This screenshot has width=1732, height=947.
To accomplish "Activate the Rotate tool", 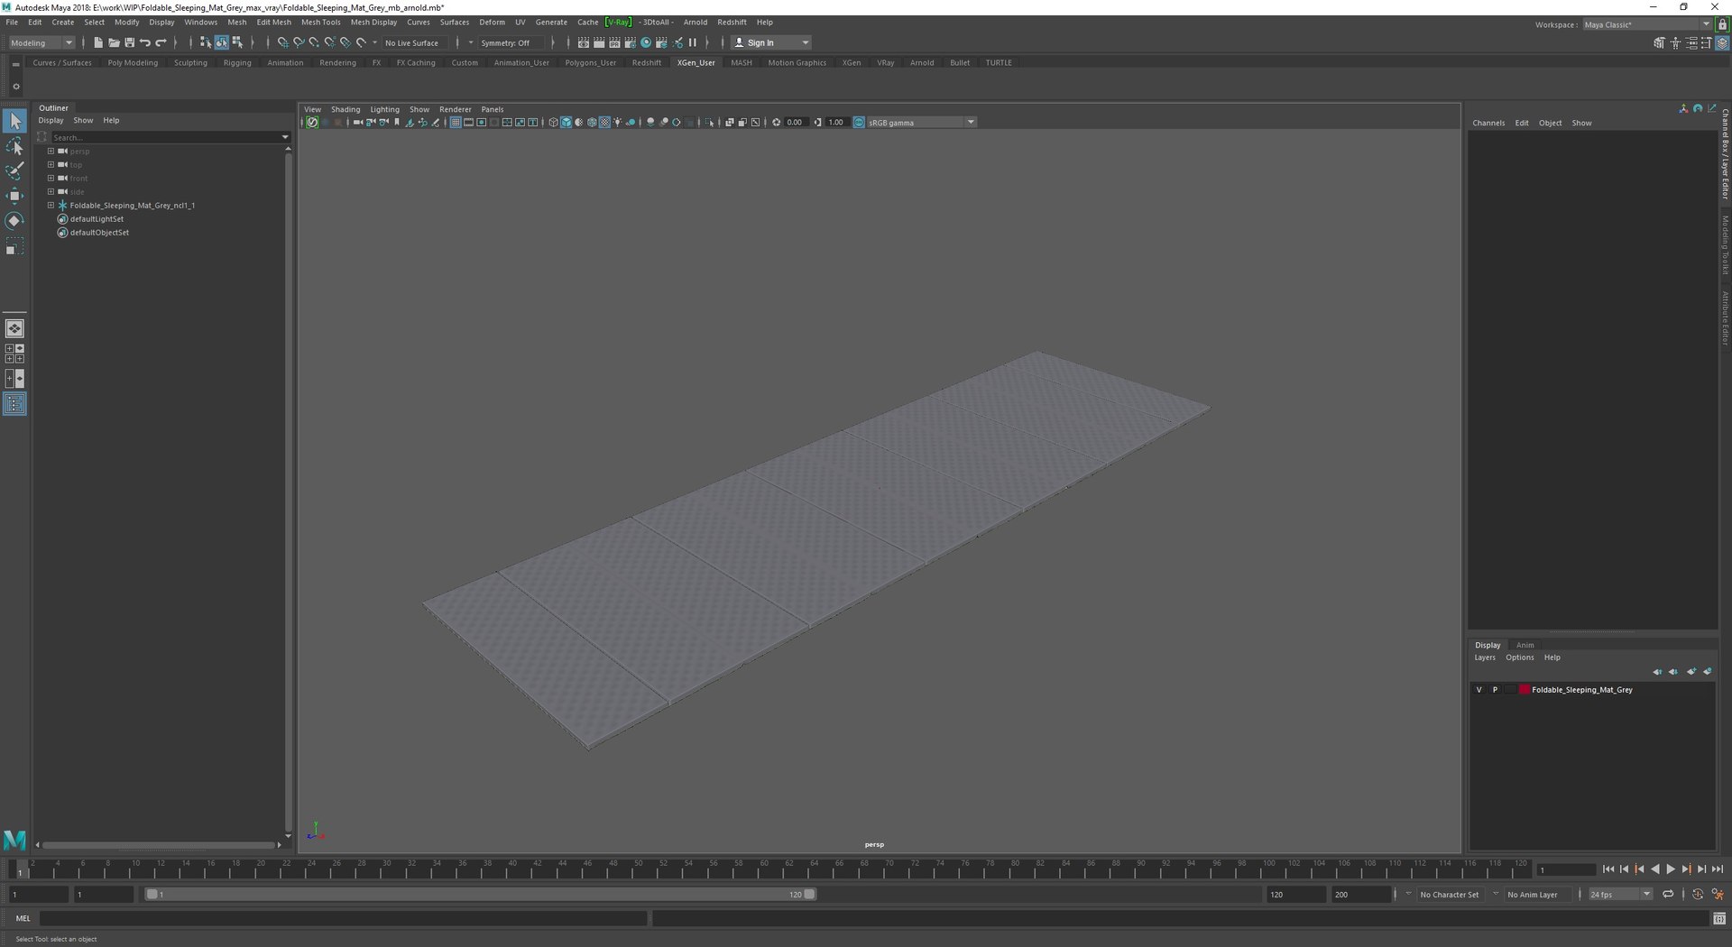I will (x=14, y=221).
